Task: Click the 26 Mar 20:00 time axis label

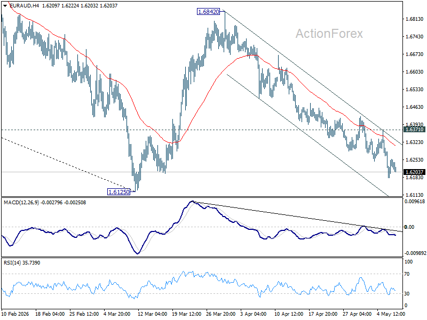Action: click(221, 314)
